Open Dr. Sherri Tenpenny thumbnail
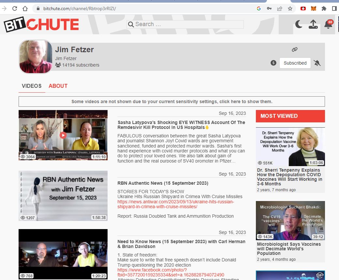The height and width of the screenshot is (280, 339). [x=290, y=147]
